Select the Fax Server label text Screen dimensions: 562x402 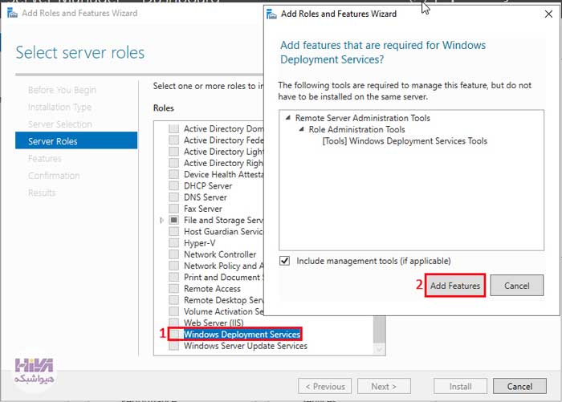pyautogui.click(x=203, y=209)
